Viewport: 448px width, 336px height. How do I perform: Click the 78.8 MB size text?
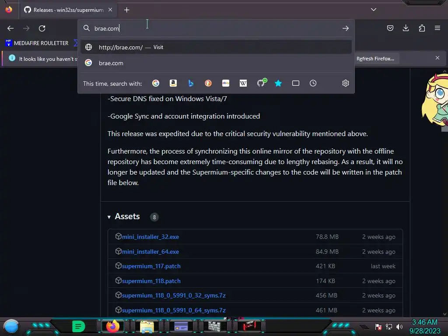click(x=327, y=237)
